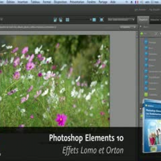Open the Édition menu
This screenshot has width=161, height=161.
[x=11, y=2]
